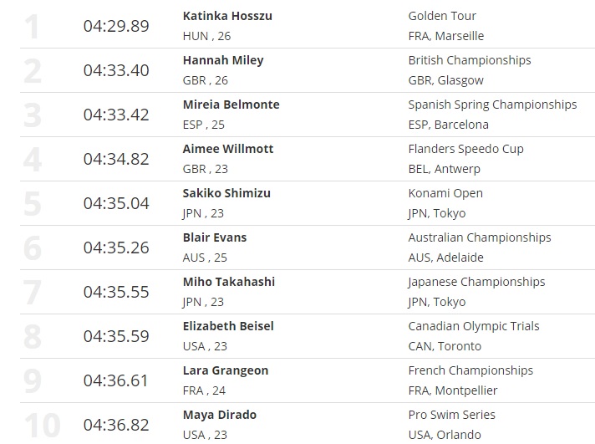The image size is (595, 444).
Task: Open the Konami Open competition
Action: coord(445,193)
